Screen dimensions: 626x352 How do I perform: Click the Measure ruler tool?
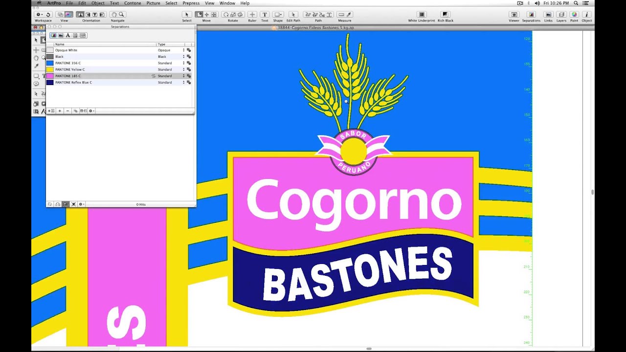point(341,15)
